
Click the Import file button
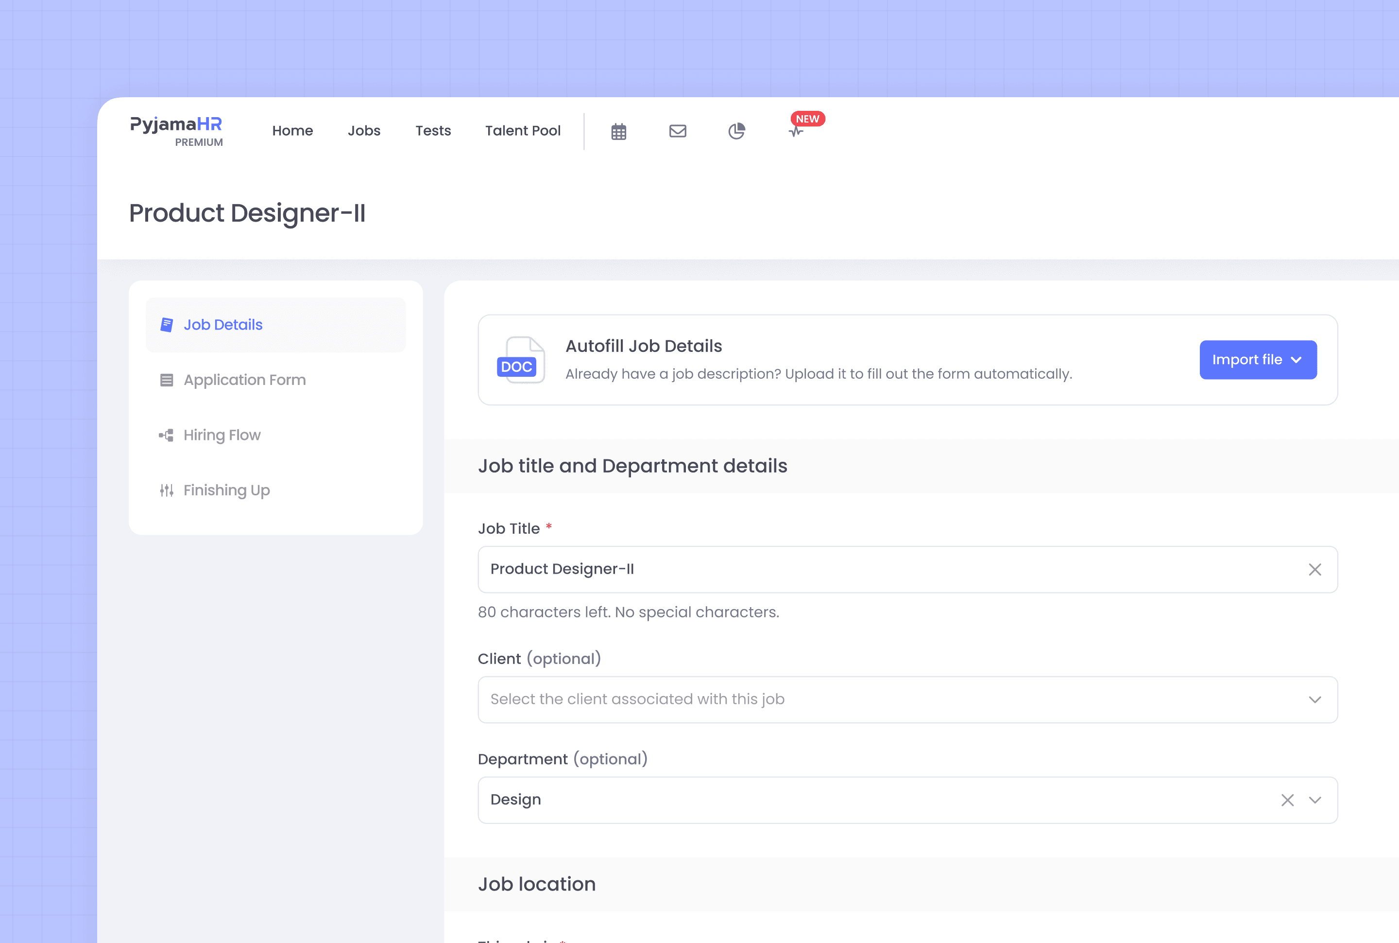[x=1258, y=360]
